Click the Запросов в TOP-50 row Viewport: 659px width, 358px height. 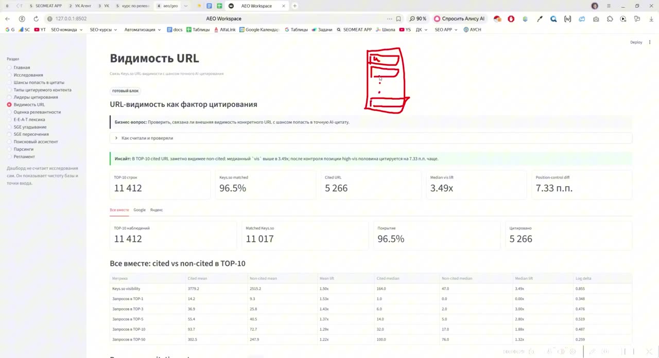pos(371,339)
